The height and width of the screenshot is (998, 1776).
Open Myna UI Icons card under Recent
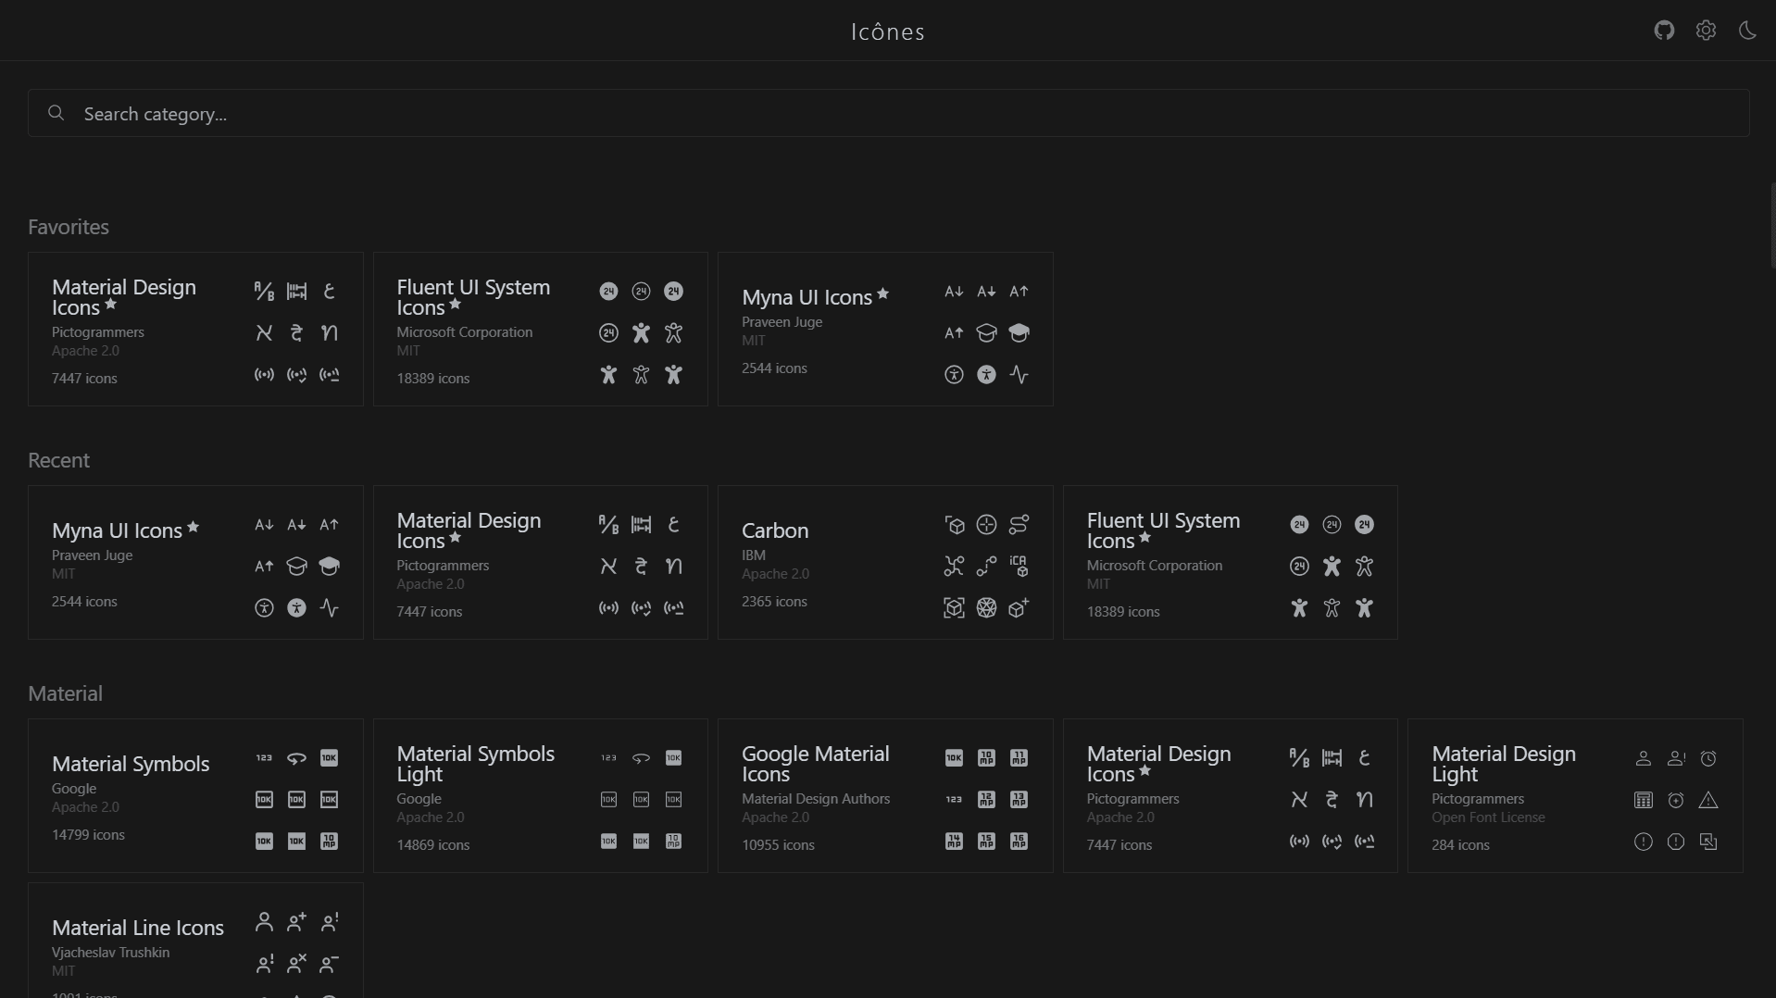tap(195, 562)
